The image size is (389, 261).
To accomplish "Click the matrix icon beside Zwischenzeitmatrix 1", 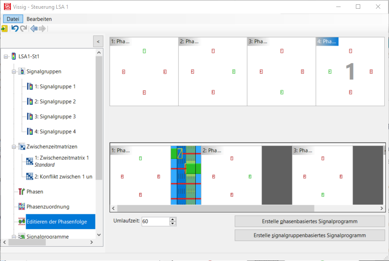I will [30, 161].
